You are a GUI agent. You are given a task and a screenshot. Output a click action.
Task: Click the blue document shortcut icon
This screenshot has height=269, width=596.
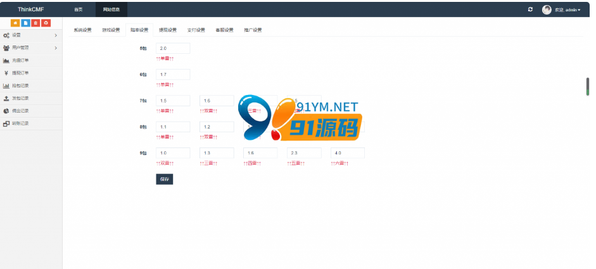point(25,23)
